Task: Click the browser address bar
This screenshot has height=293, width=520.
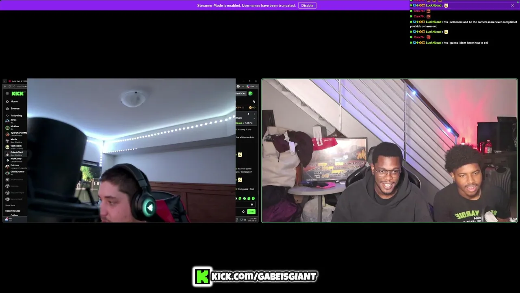Action: click(x=21, y=86)
